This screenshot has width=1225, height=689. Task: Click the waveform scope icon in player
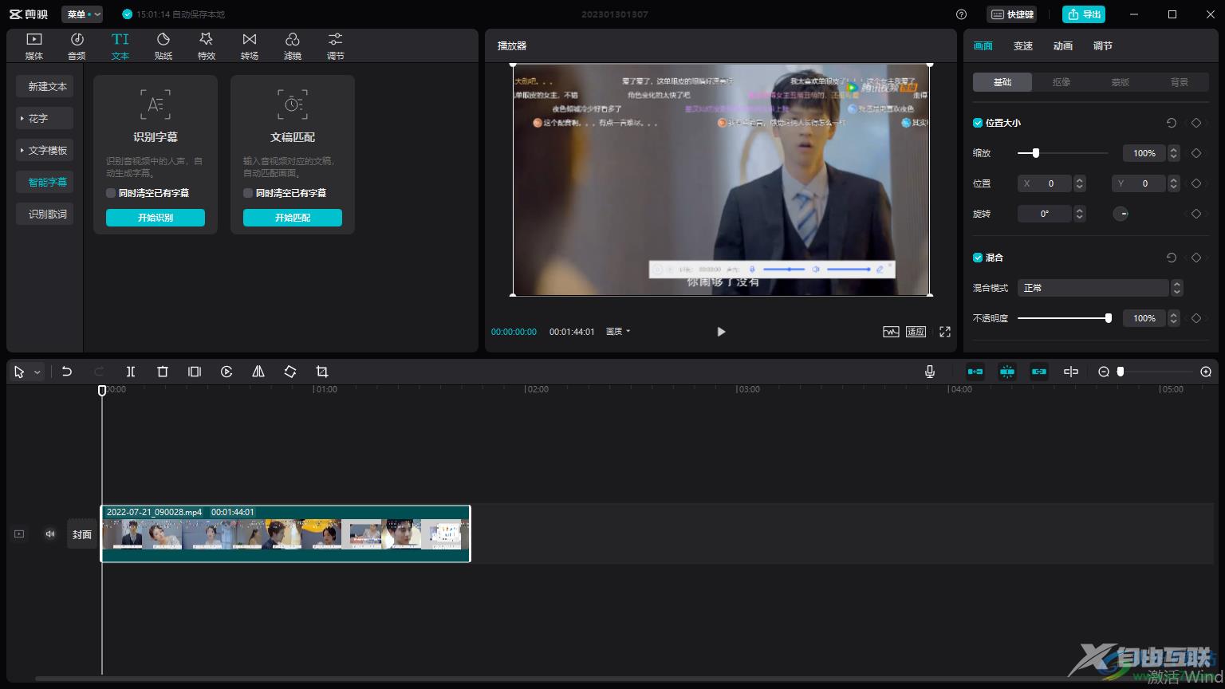pos(891,332)
